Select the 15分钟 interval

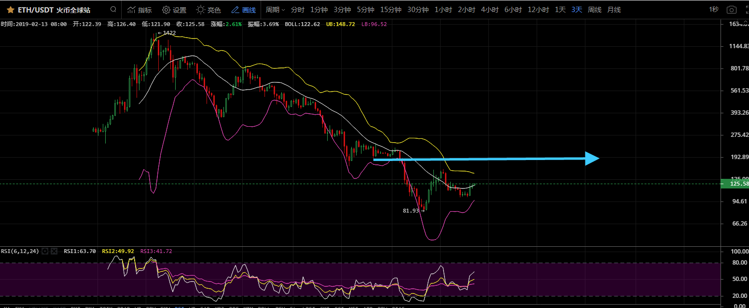(x=390, y=10)
